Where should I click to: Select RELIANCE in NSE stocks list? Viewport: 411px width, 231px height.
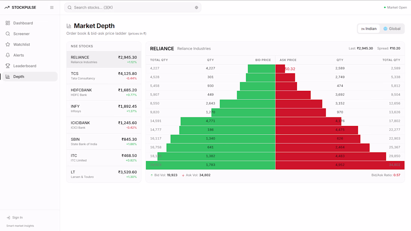(104, 59)
